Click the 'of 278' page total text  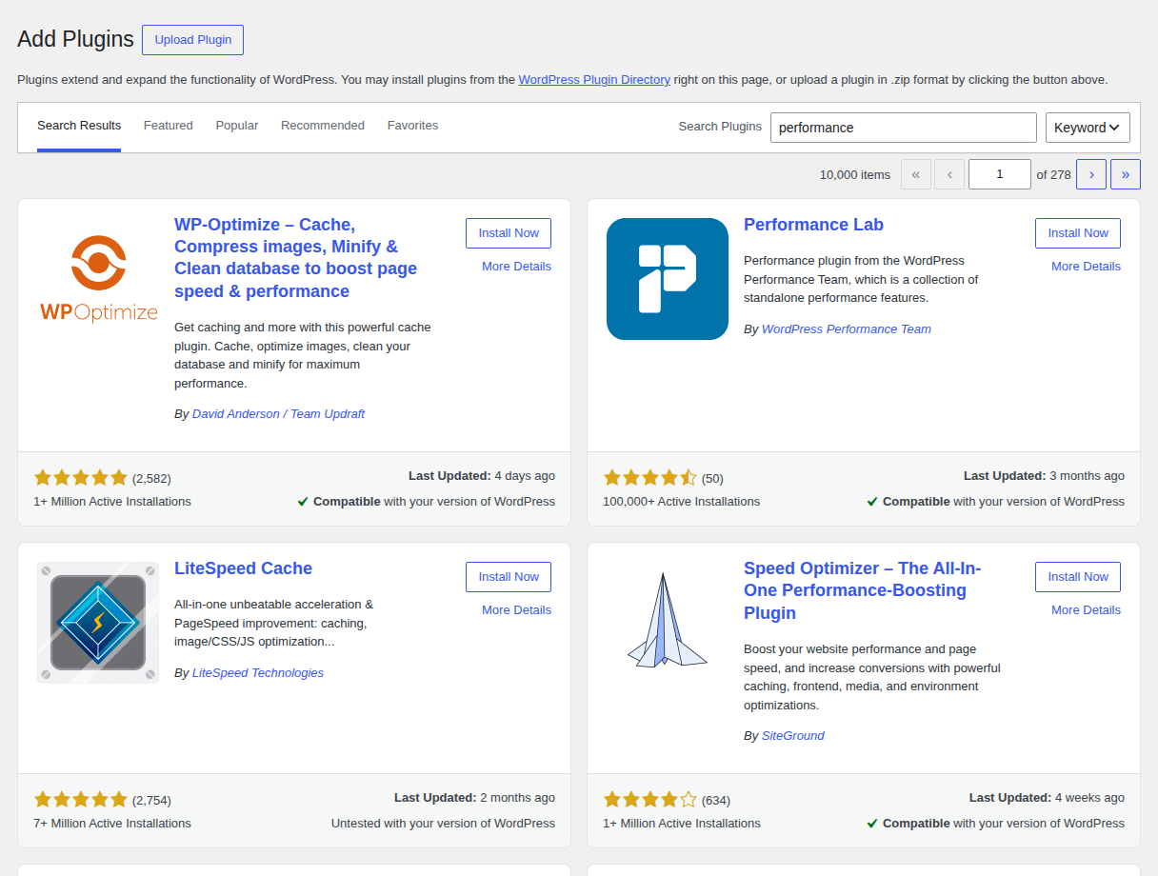1054,175
